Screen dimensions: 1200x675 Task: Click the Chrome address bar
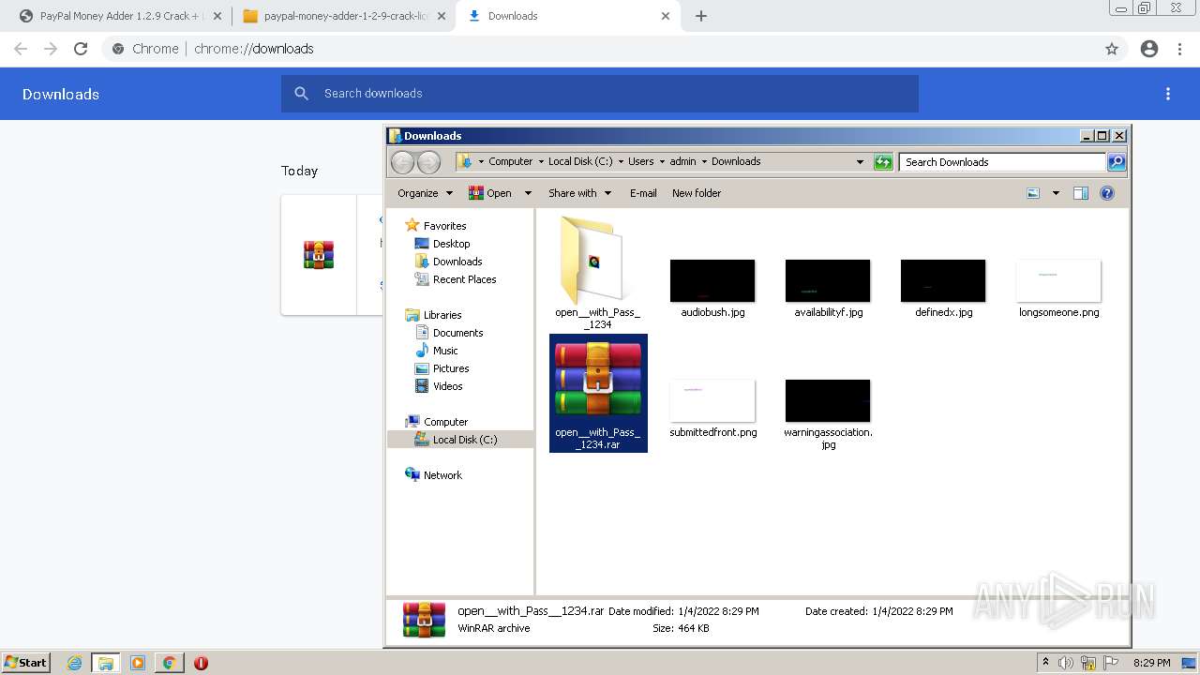click(x=600, y=49)
